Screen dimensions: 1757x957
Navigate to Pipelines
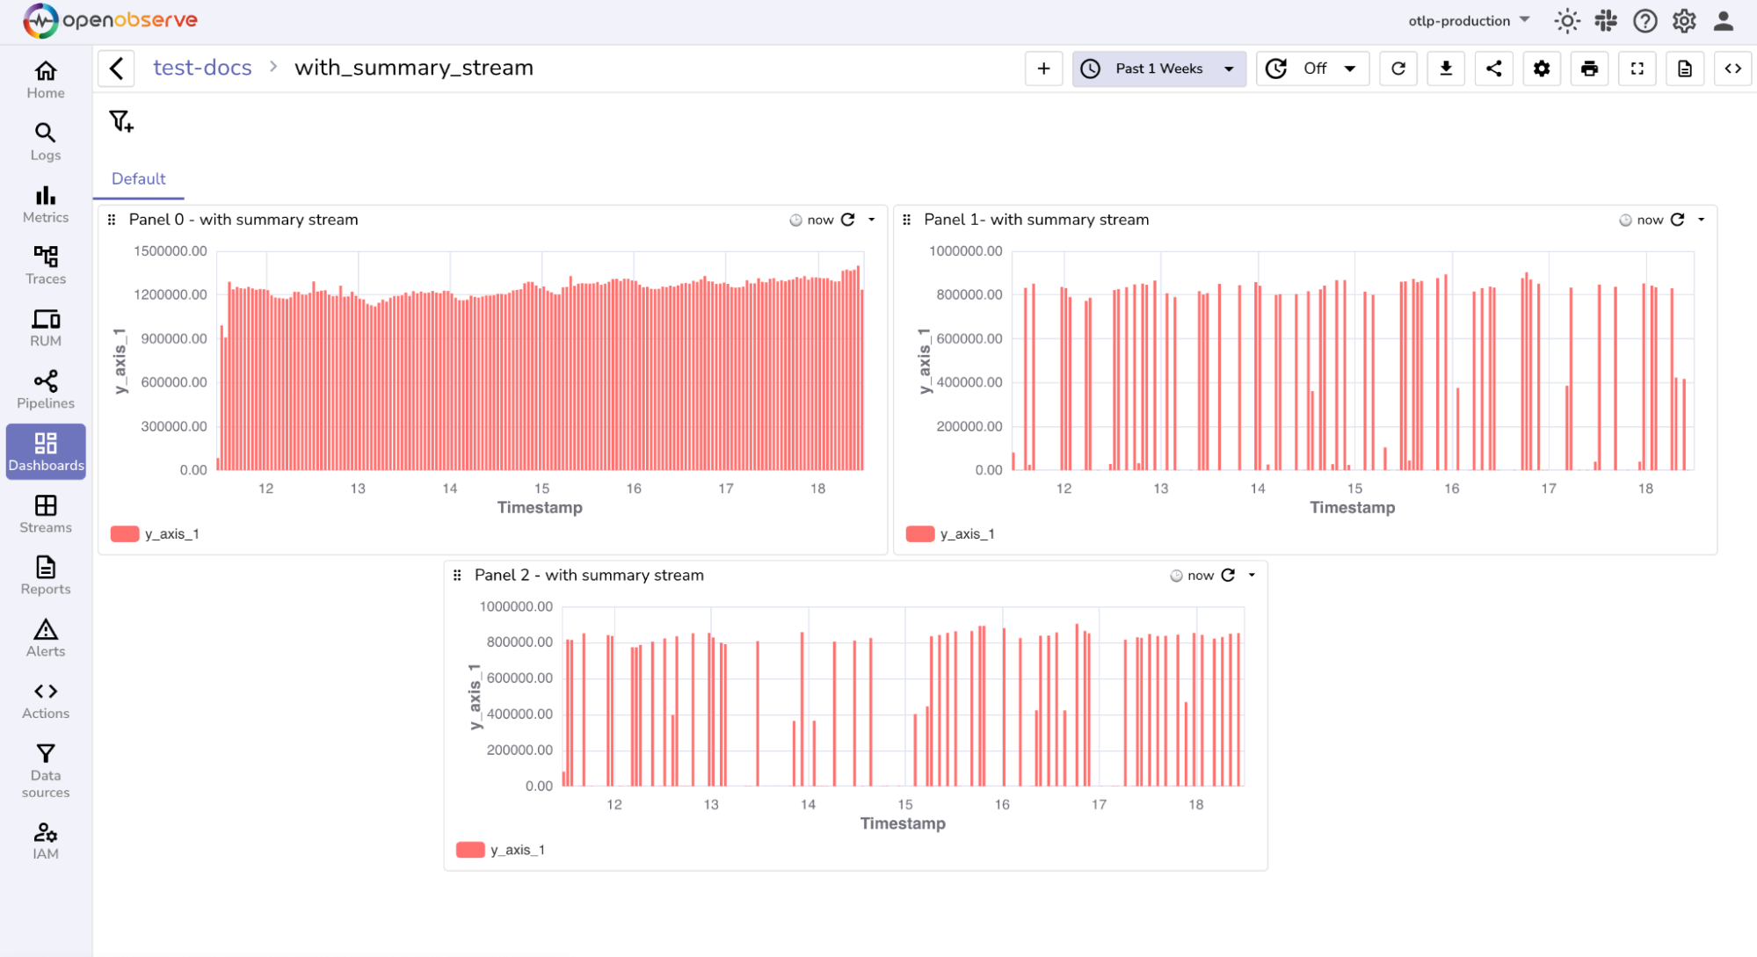click(45, 389)
